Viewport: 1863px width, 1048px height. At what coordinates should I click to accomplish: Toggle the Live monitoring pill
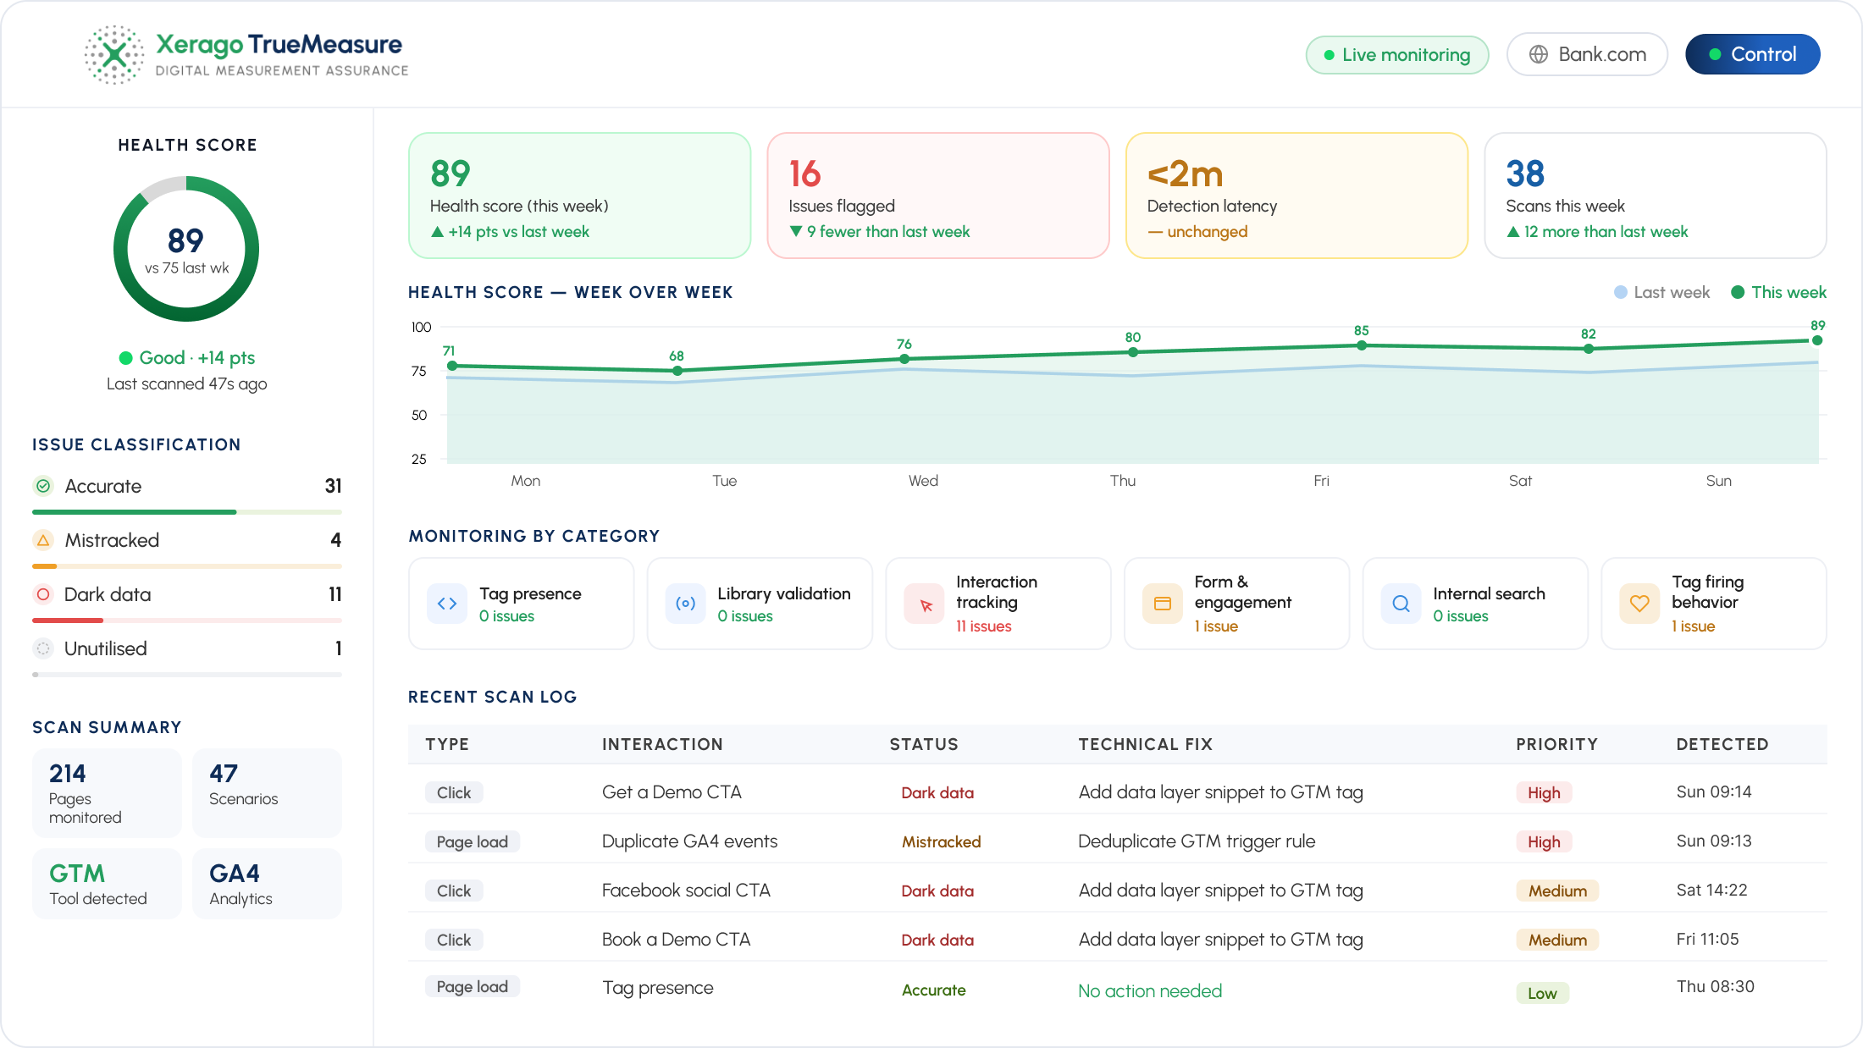pos(1397,55)
